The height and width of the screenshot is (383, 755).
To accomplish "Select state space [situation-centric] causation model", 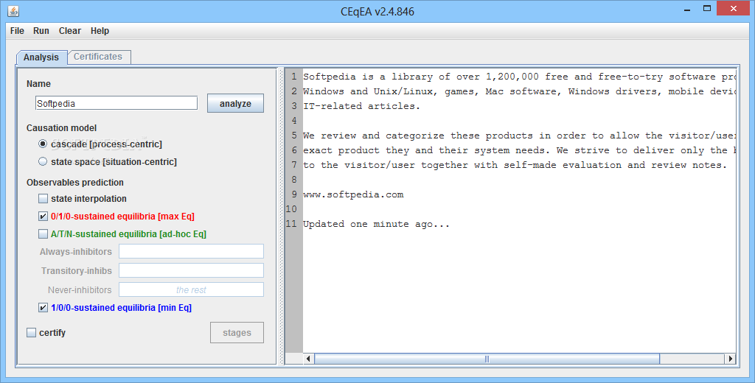I will pyautogui.click(x=108, y=161).
